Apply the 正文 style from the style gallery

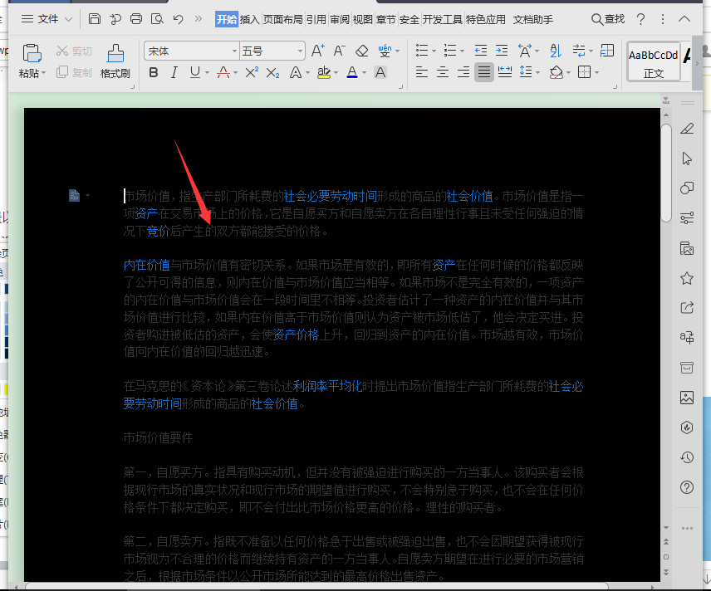653,62
